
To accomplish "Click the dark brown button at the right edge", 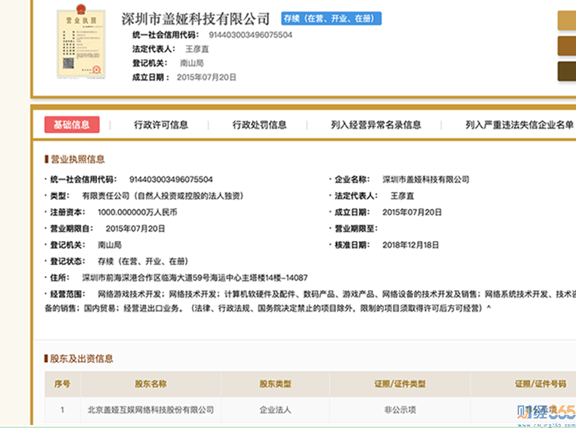I will [567, 72].
